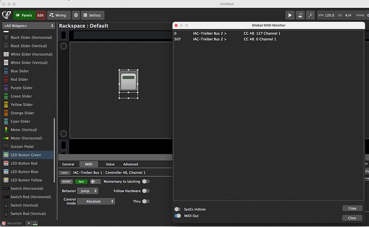Toggle SysEx indices switch

click(178, 209)
